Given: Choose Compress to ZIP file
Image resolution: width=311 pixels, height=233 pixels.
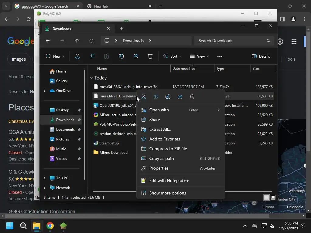Looking at the screenshot, I should tap(181, 149).
